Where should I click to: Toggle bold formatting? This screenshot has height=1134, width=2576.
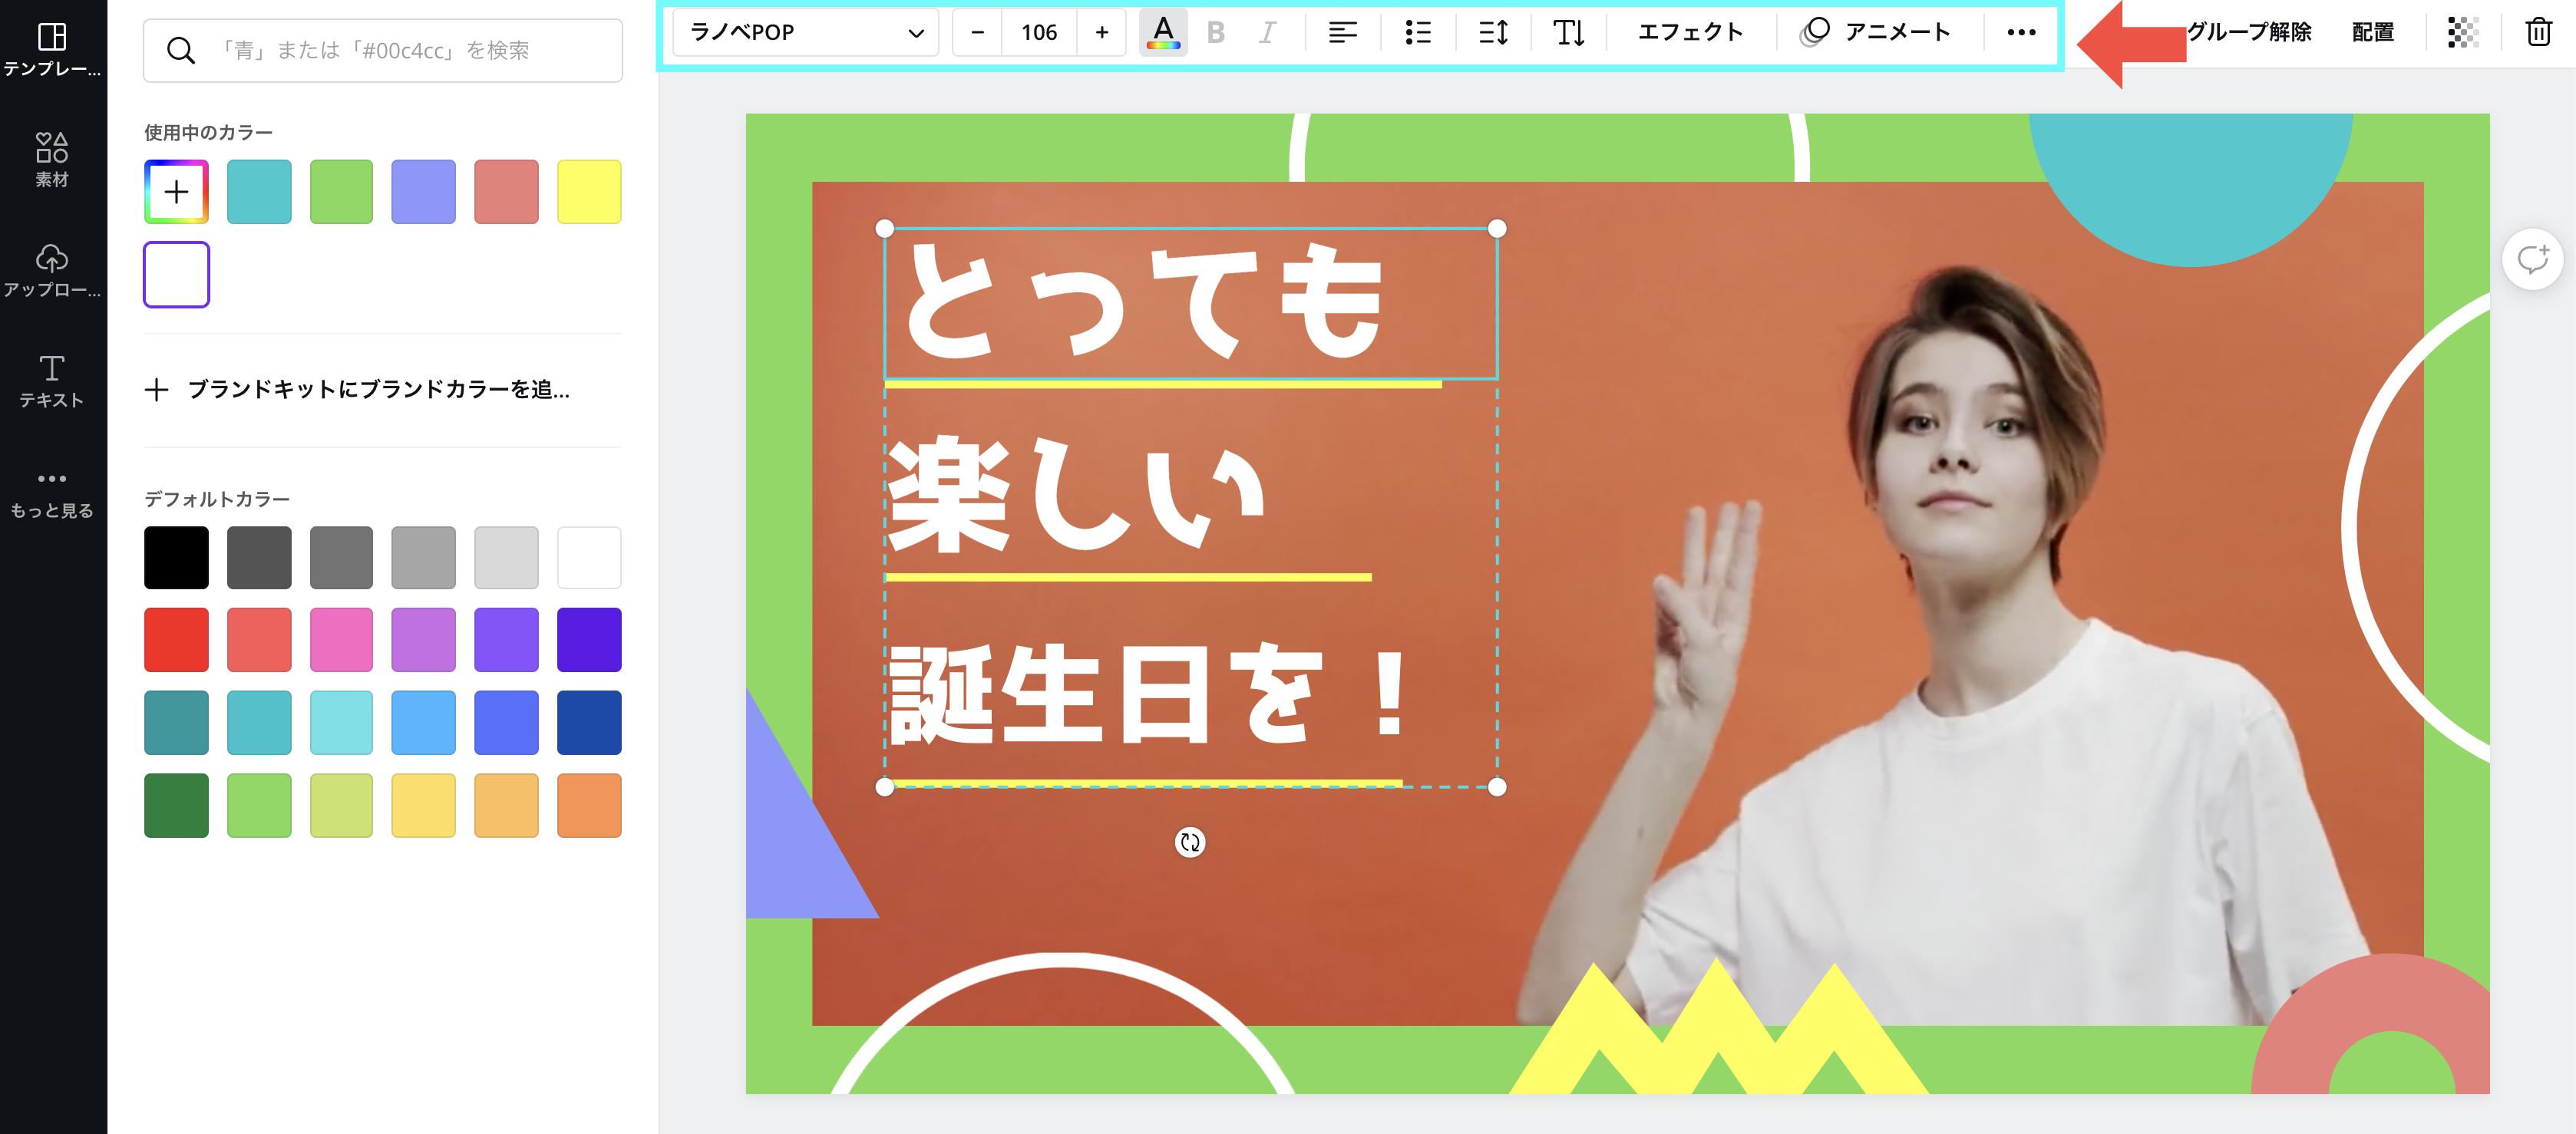1216,33
